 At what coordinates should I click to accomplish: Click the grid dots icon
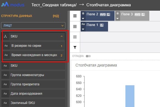click(75, 37)
